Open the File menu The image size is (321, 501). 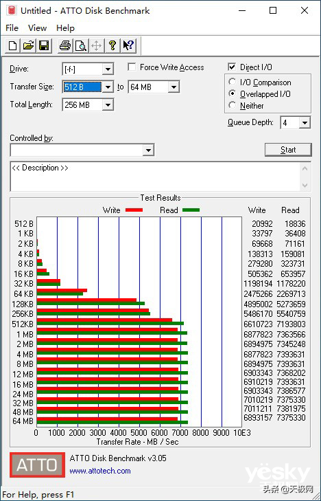pos(12,28)
